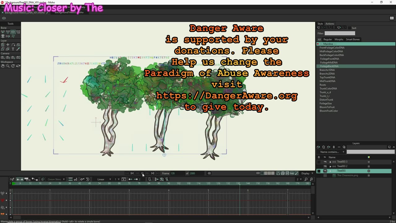Open the timeline step value 2 dropdown

tap(299, 179)
